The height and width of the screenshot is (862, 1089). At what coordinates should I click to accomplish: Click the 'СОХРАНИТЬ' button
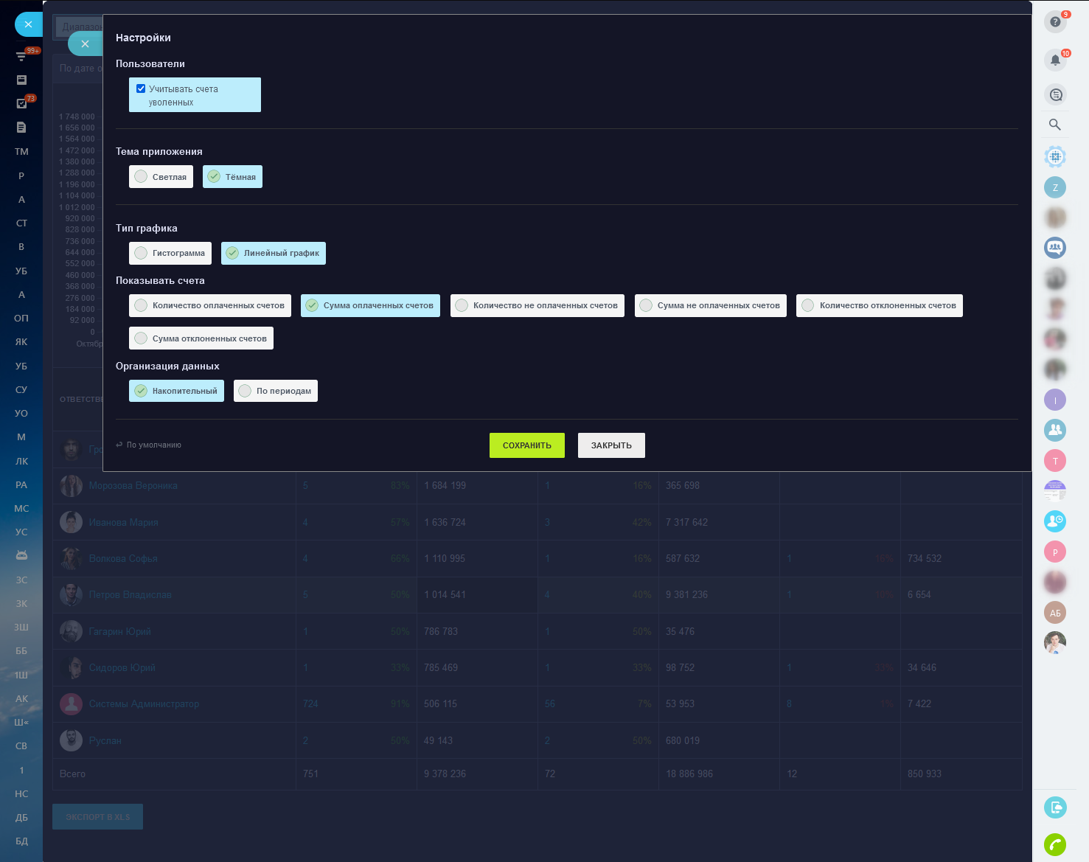[526, 445]
